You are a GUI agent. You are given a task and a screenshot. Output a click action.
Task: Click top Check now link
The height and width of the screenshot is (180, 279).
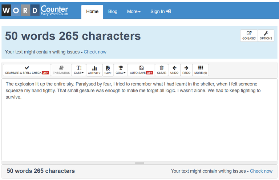(x=95, y=52)
